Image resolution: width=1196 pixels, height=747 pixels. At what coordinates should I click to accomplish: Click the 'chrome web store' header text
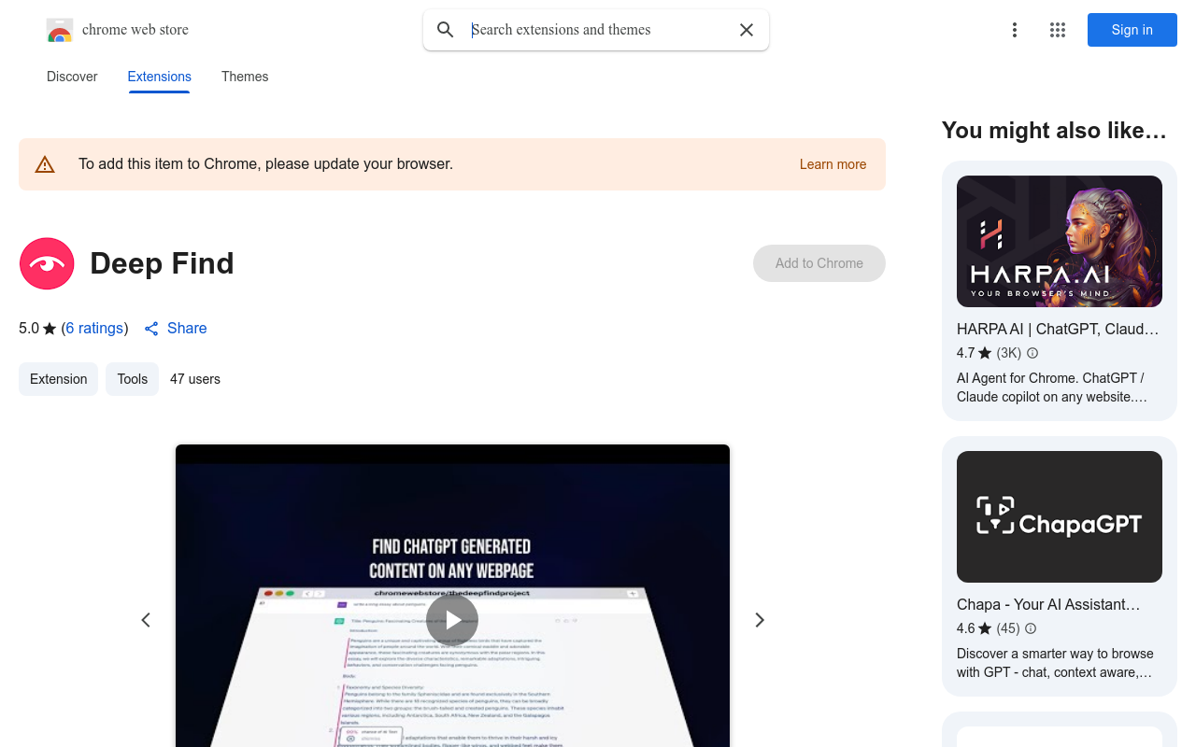point(135,30)
